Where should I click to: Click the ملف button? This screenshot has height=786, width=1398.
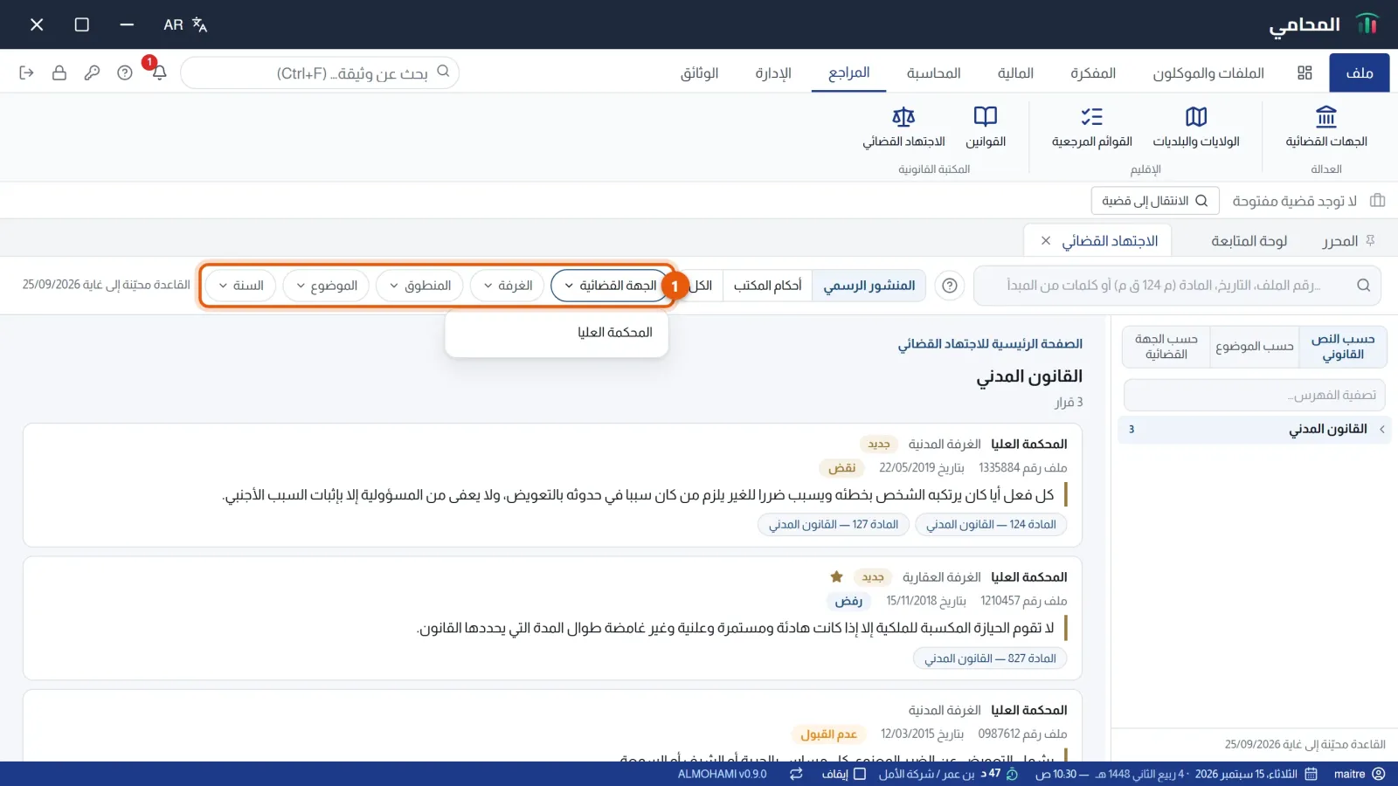click(1360, 73)
